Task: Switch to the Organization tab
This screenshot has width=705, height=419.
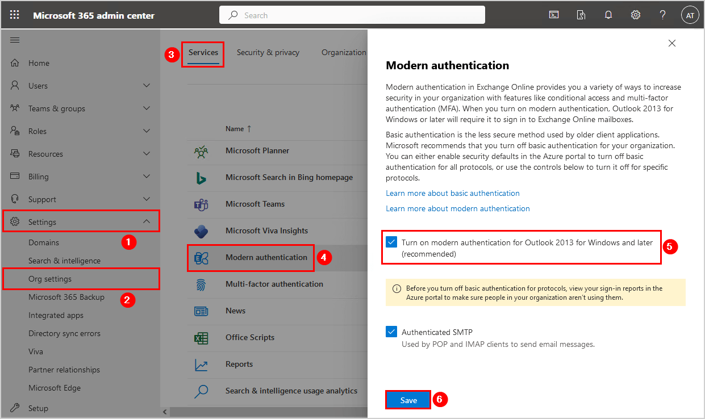Action: tap(344, 53)
